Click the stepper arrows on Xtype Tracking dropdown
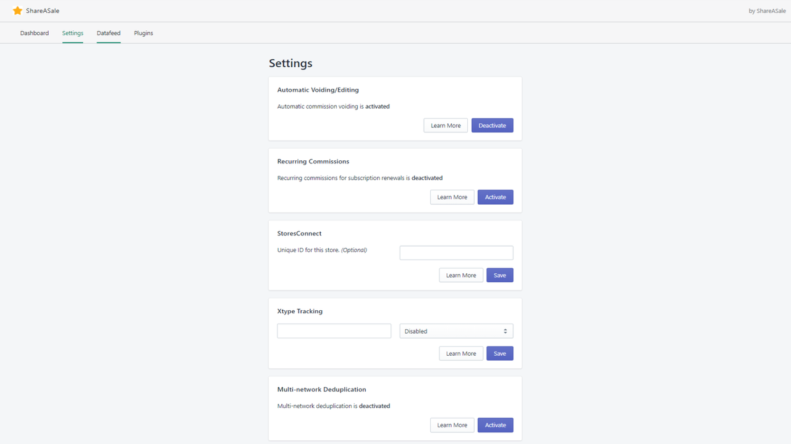 [505, 331]
